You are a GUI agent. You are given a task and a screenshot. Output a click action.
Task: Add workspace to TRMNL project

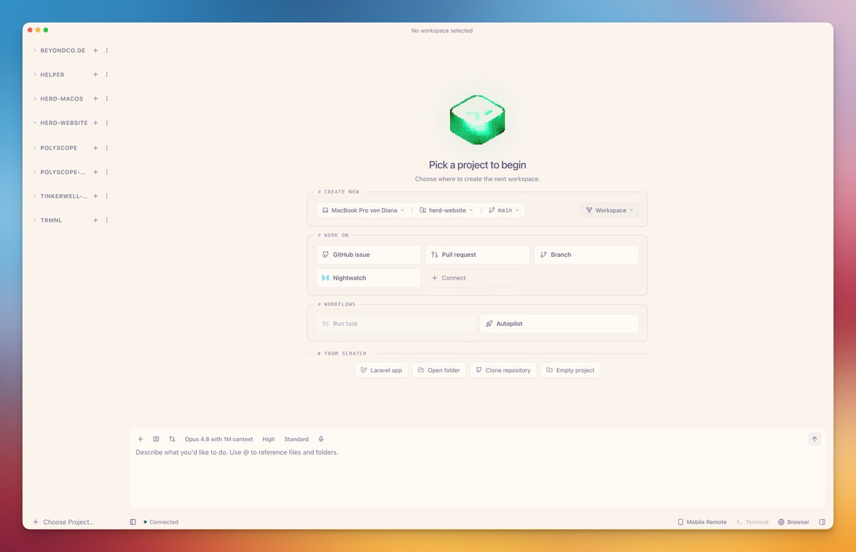[96, 220]
